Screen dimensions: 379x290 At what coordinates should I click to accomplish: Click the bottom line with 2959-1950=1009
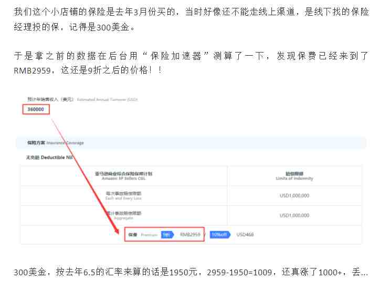(191, 272)
